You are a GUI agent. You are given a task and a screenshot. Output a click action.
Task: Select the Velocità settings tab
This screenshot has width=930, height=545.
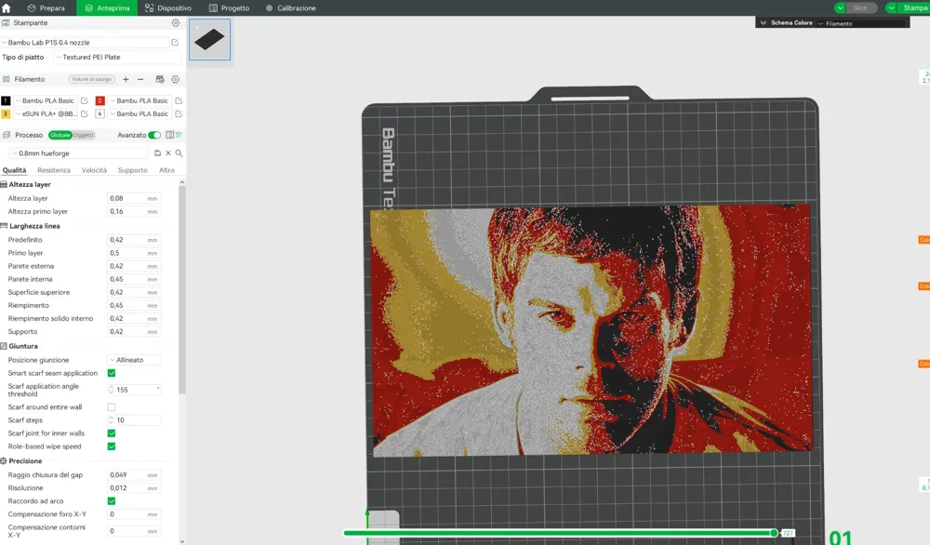point(94,170)
